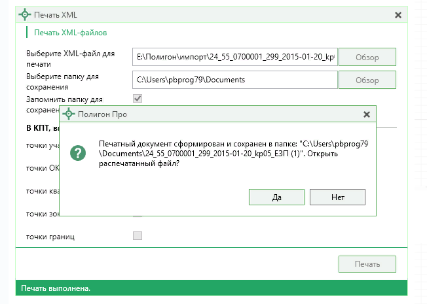Click the XML file path input field

click(234, 58)
